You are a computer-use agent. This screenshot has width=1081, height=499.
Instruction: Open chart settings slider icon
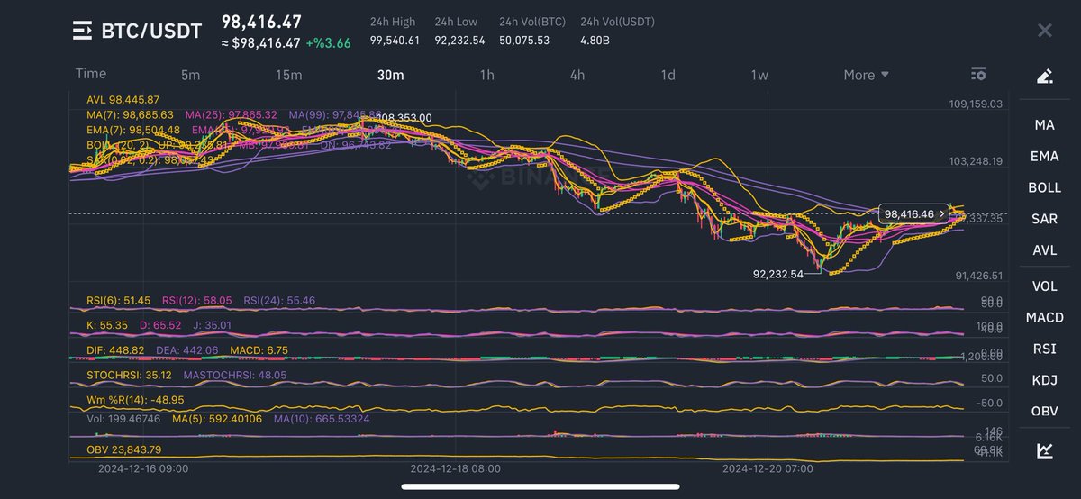point(978,74)
